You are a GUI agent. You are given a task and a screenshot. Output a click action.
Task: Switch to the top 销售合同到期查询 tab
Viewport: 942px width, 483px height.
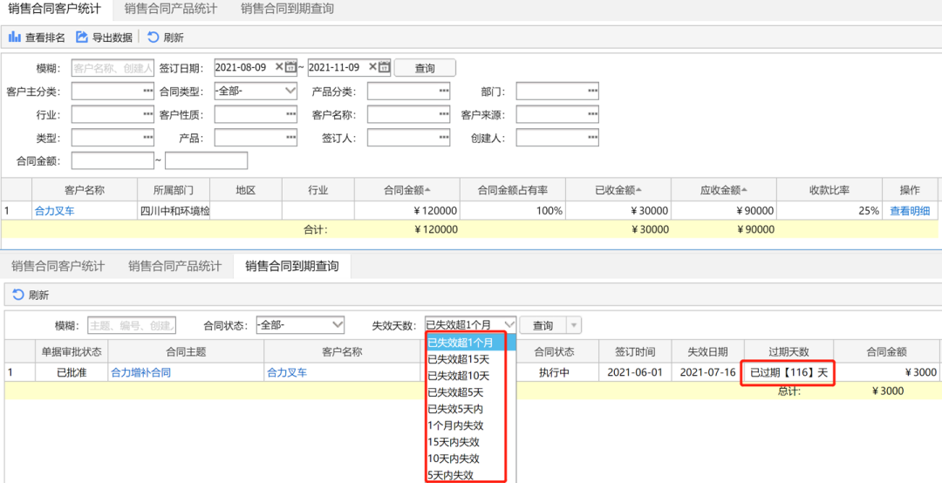pyautogui.click(x=287, y=9)
